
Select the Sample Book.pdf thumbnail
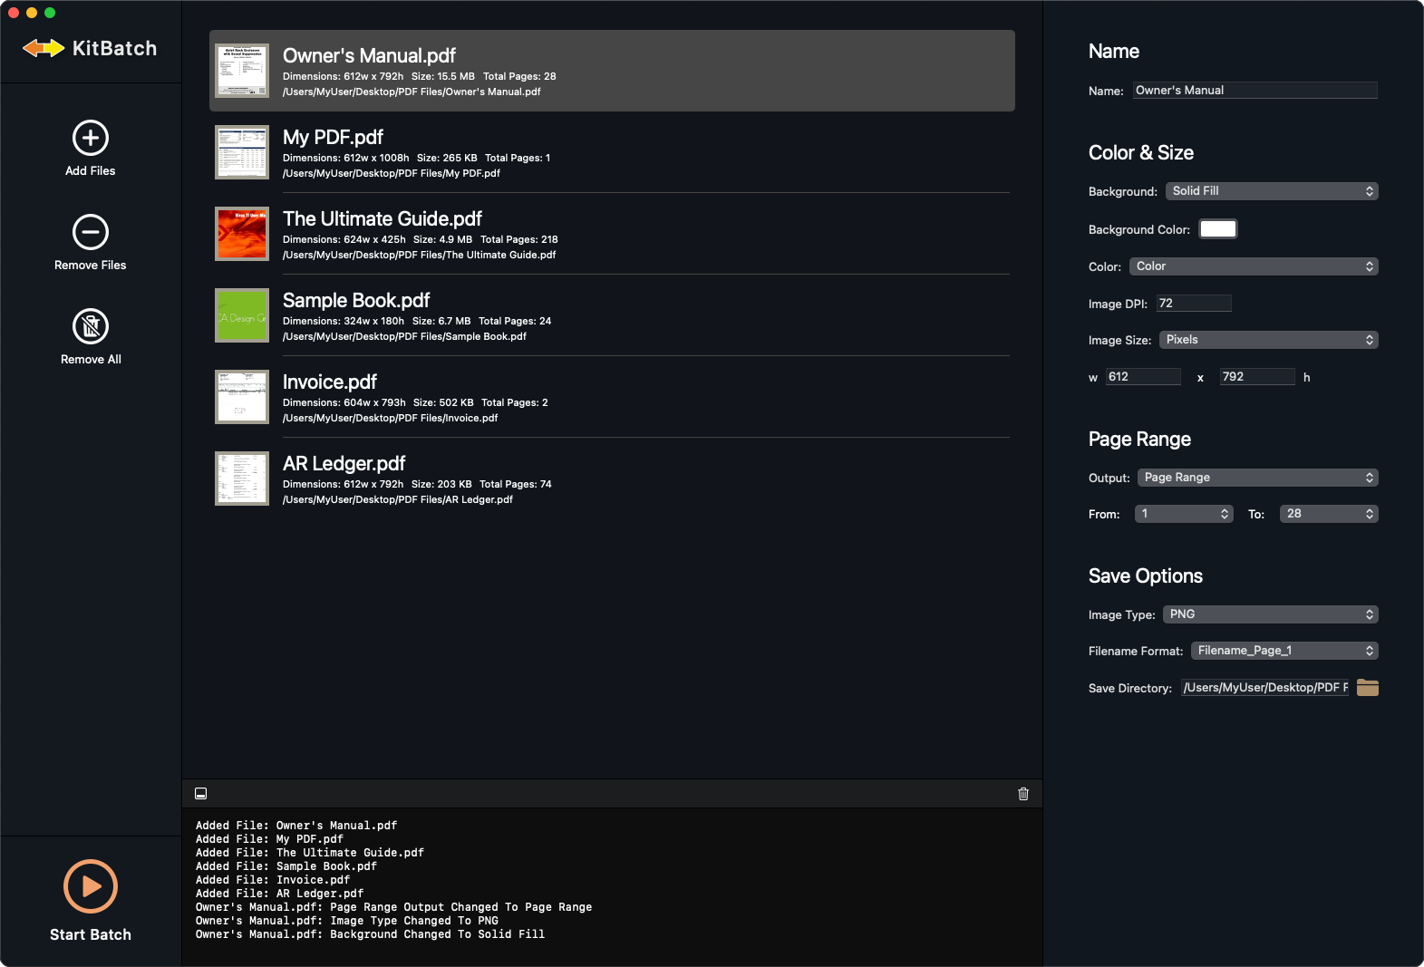242,315
